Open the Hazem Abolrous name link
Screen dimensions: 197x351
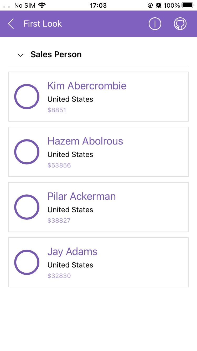[85, 141]
